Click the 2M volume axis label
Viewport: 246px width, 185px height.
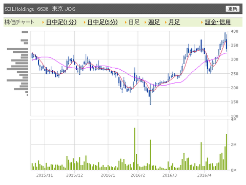click(234, 145)
